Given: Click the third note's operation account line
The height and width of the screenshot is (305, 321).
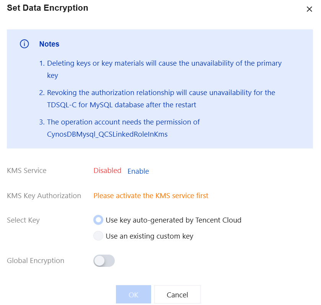Looking at the screenshot, I should tap(123, 122).
